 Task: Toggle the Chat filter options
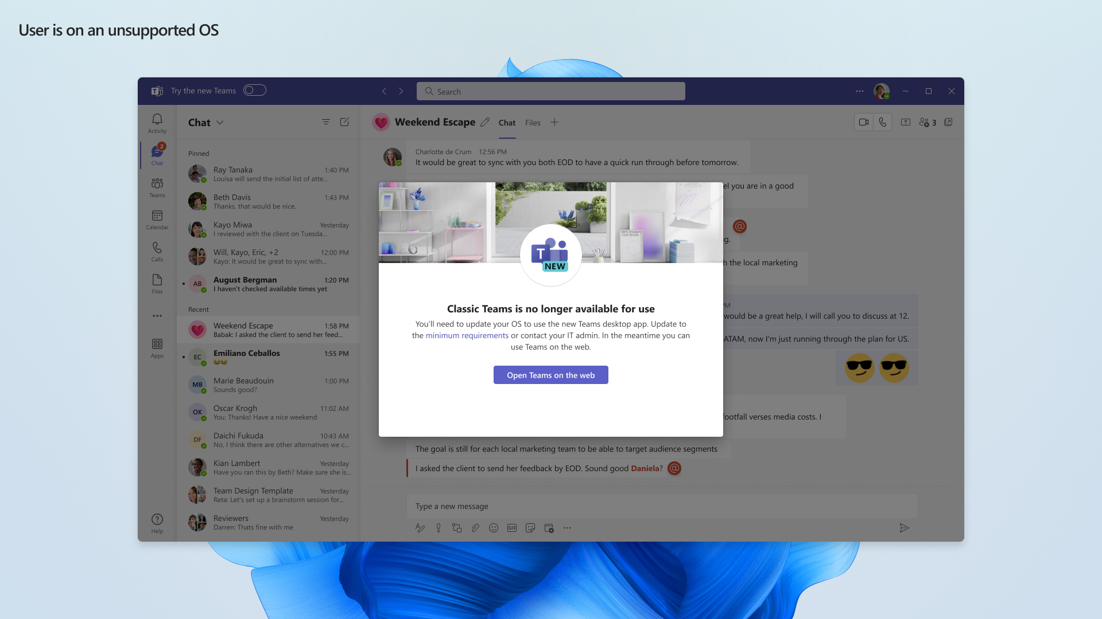[326, 122]
